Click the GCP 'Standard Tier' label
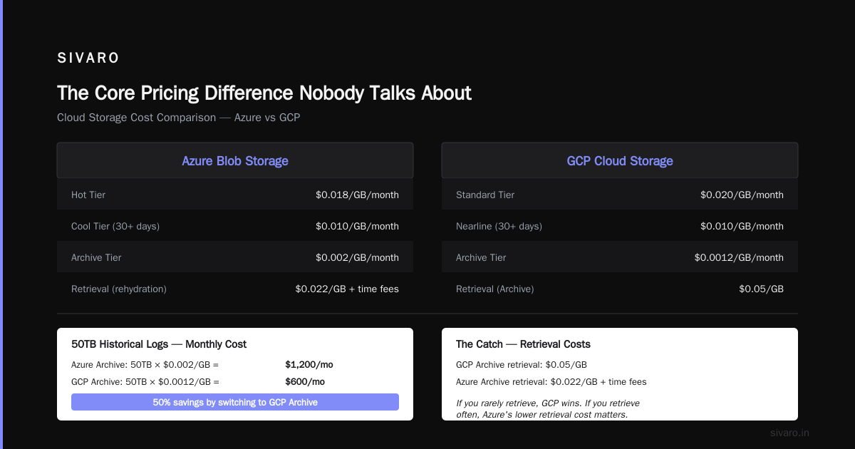 click(x=485, y=195)
